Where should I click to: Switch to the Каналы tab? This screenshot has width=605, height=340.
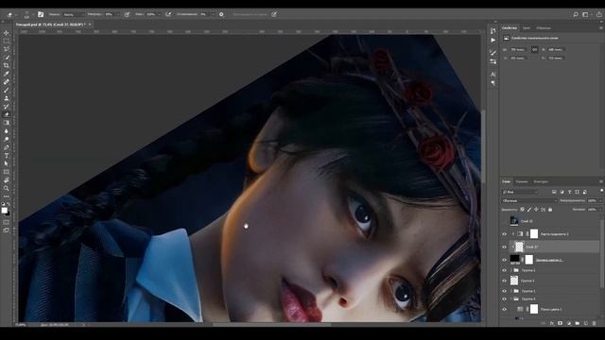(x=522, y=181)
